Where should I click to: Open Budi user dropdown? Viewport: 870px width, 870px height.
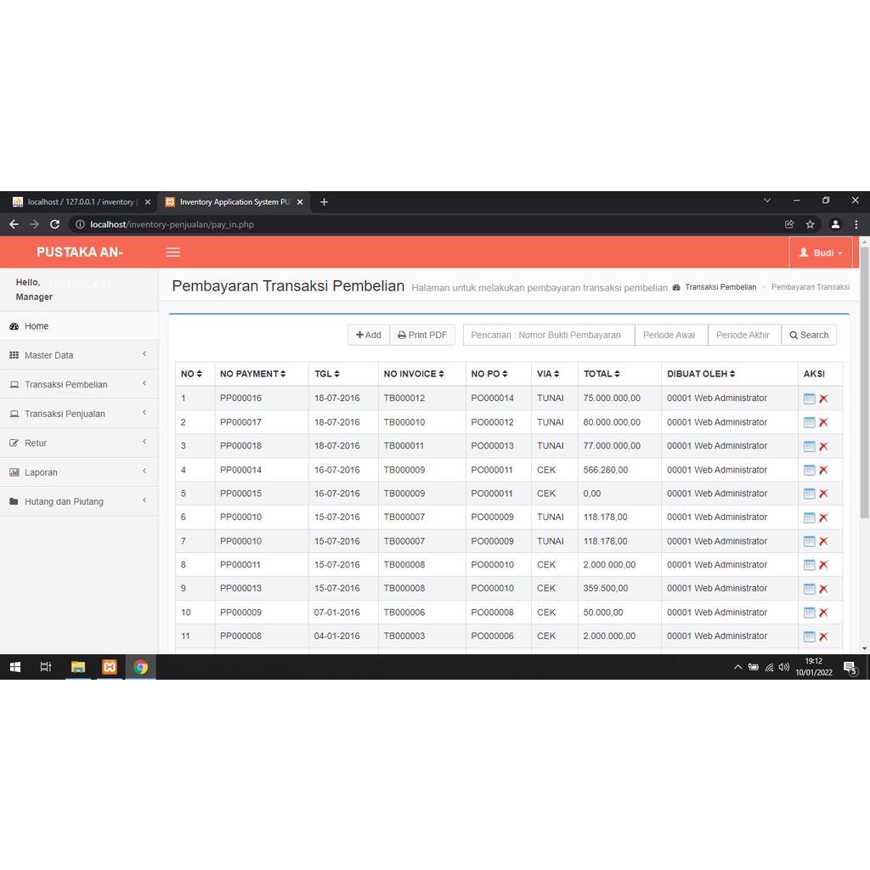pyautogui.click(x=821, y=252)
